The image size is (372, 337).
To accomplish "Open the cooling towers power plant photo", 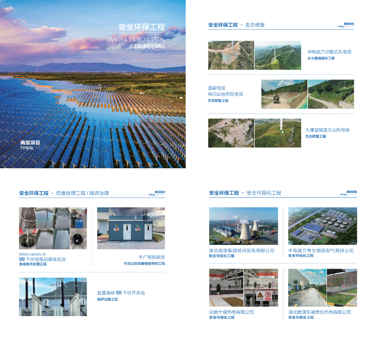I will pos(243,226).
